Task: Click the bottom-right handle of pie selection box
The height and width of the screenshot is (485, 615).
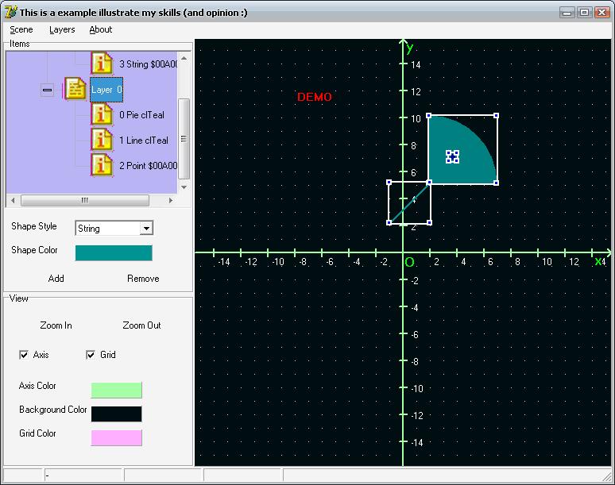Action: (496, 183)
